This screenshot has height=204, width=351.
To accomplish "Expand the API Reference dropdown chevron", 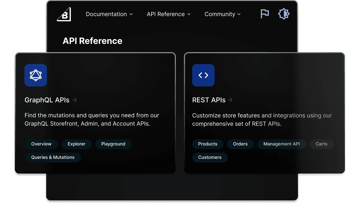I will 189,14.
